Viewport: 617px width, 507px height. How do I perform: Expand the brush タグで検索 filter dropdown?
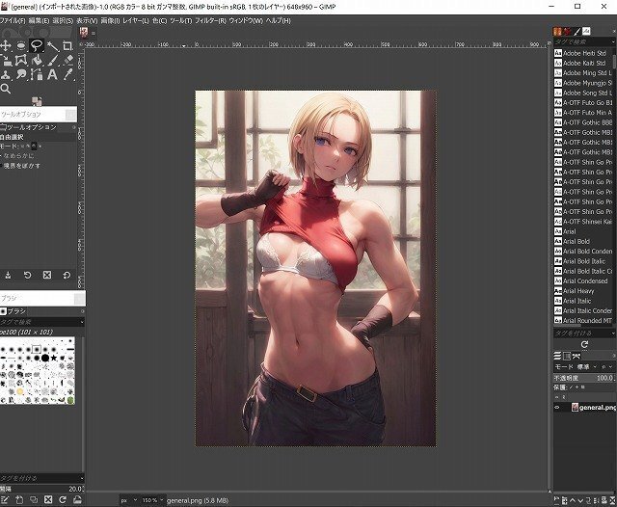(x=82, y=322)
